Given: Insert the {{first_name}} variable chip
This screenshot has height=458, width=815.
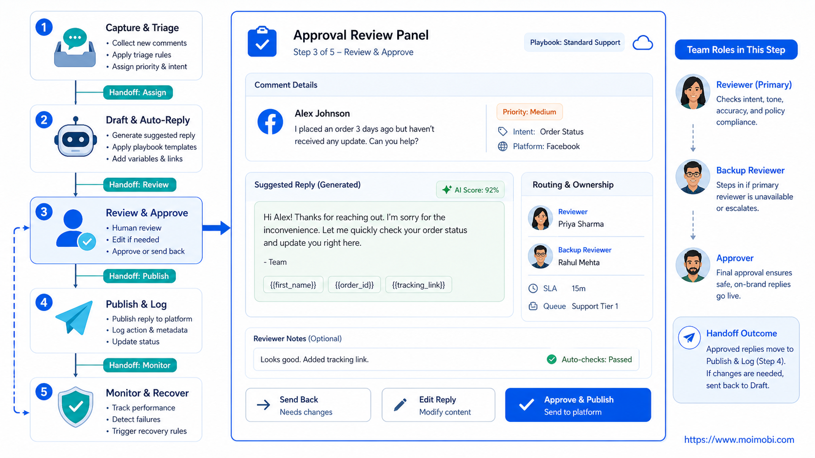Looking at the screenshot, I should point(293,285).
